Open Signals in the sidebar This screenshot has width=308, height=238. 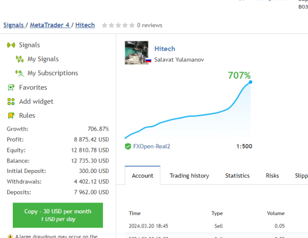[x=30, y=45]
